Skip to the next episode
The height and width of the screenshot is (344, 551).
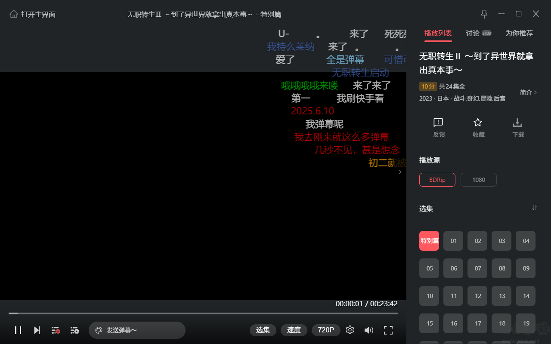click(37, 330)
